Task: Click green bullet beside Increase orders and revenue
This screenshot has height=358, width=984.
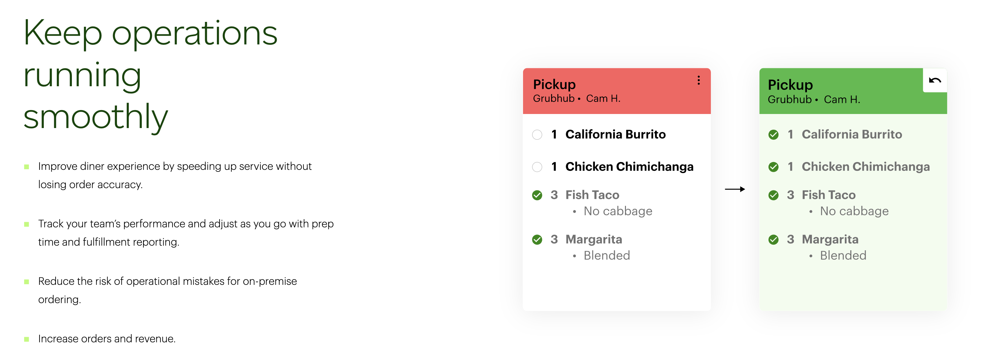Action: pos(26,339)
